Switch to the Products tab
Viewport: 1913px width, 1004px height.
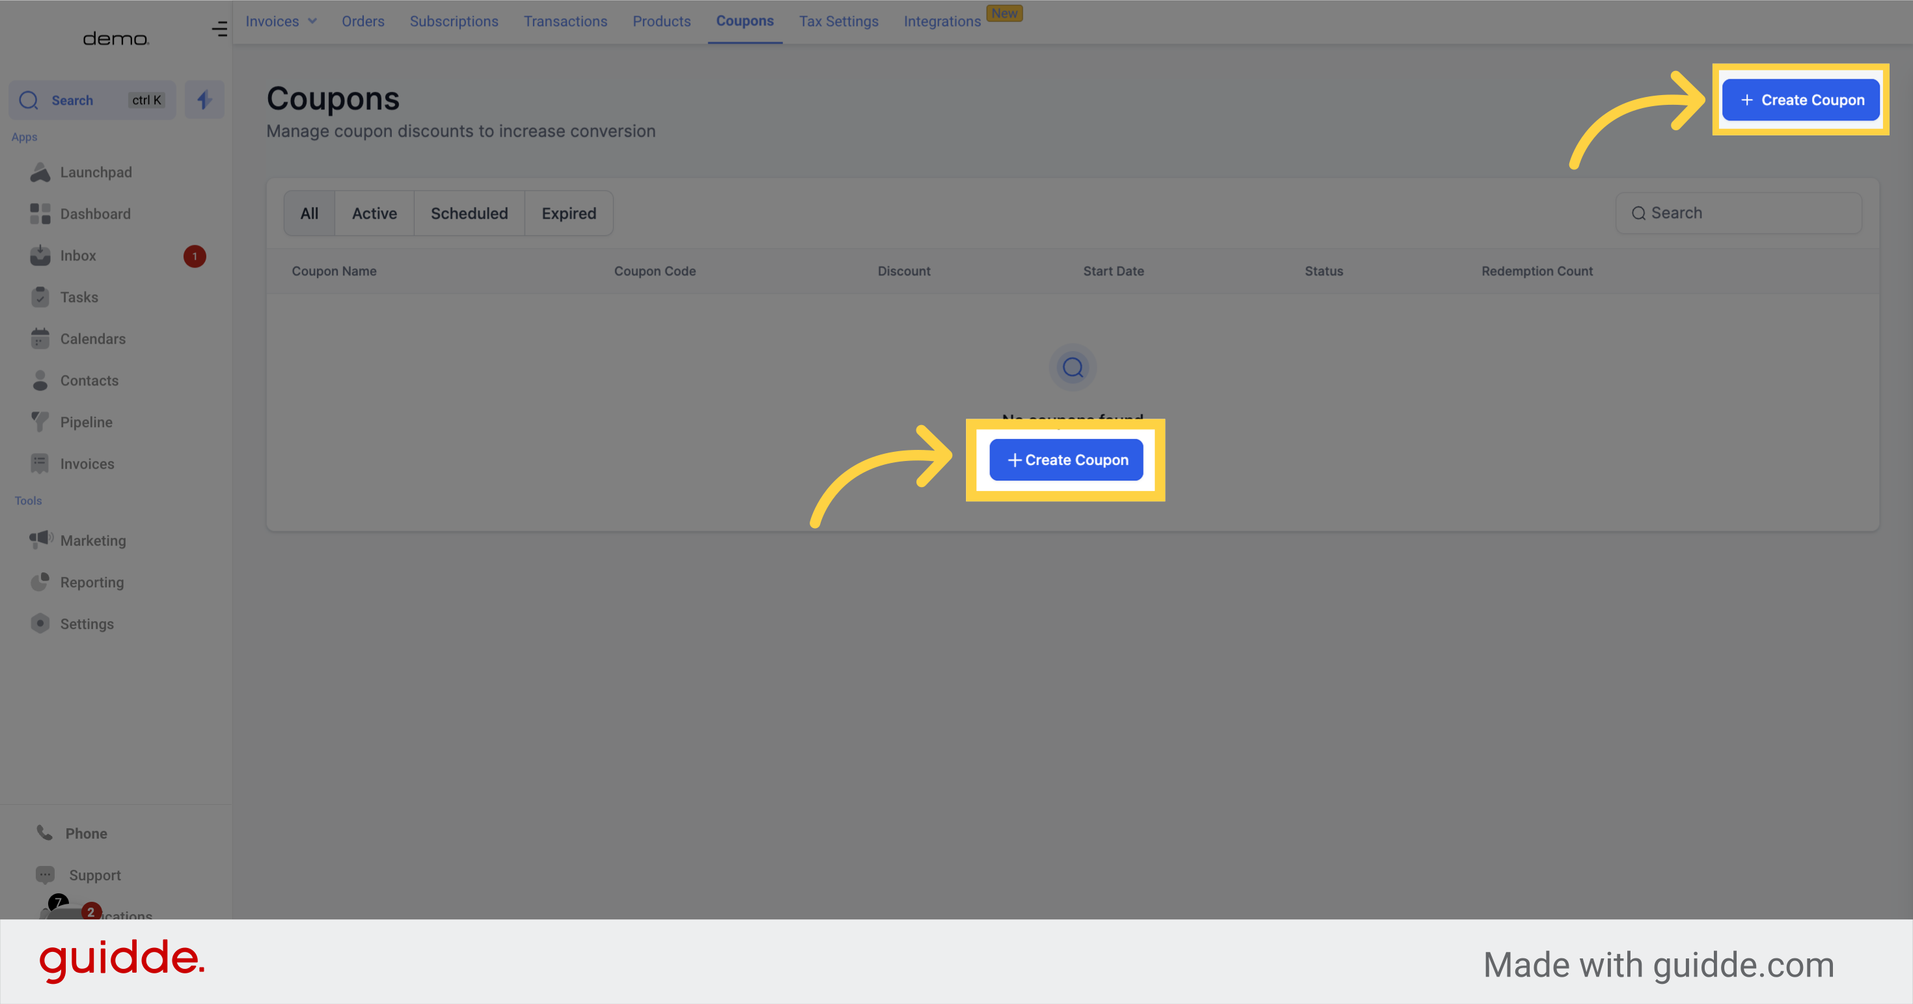[661, 21]
